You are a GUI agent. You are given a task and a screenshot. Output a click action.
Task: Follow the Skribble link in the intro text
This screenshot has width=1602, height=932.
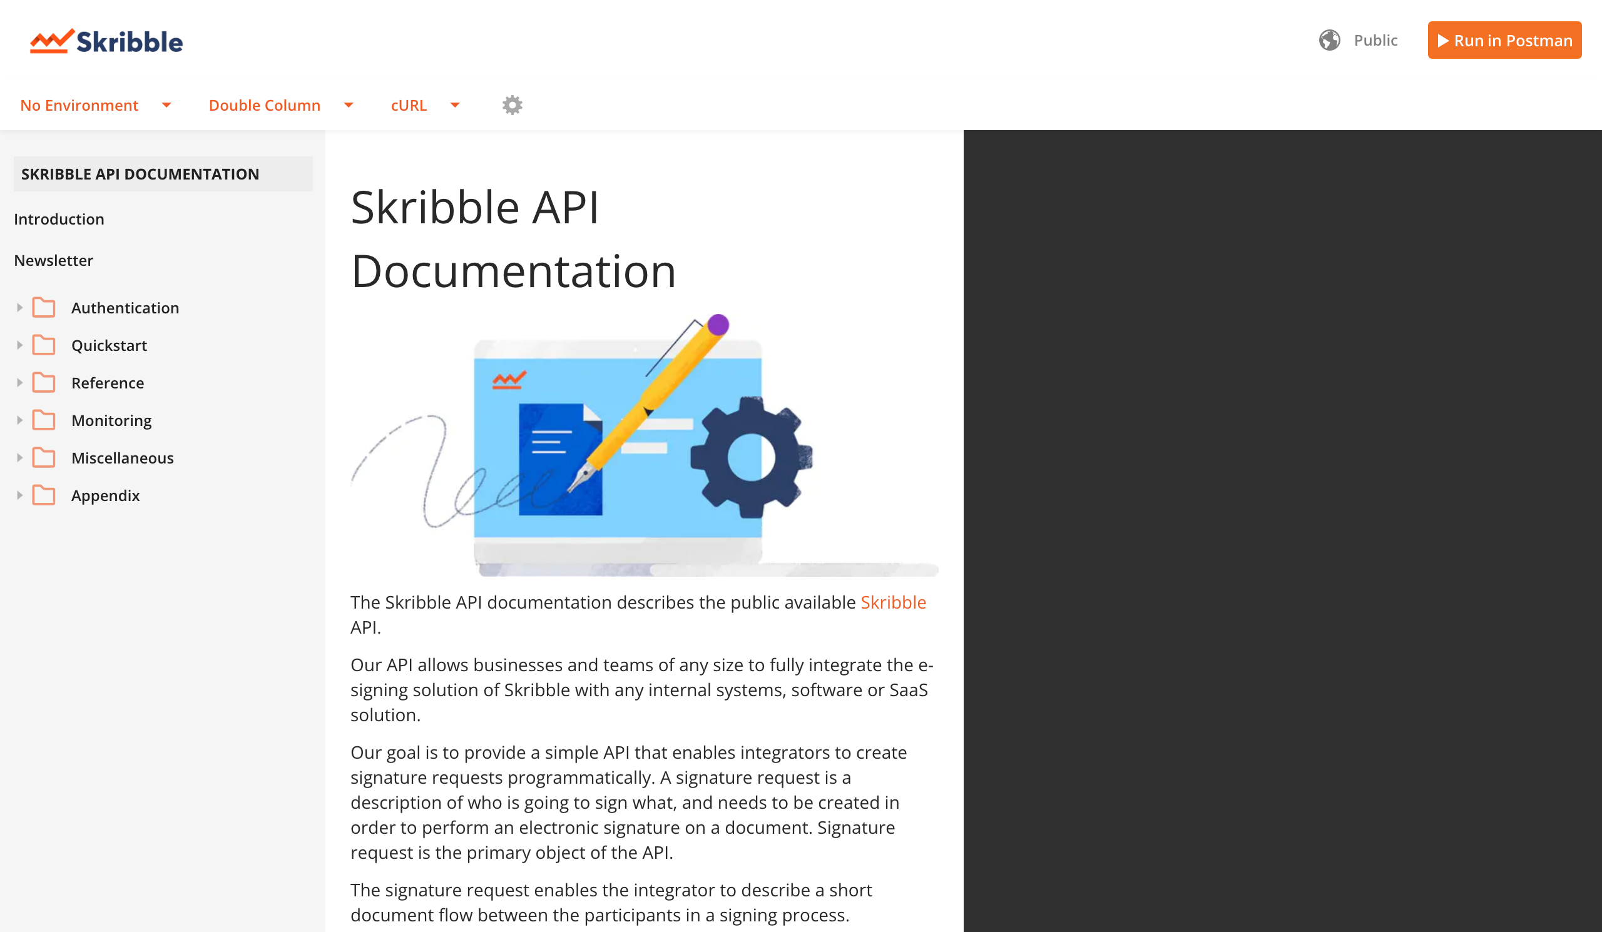point(892,602)
